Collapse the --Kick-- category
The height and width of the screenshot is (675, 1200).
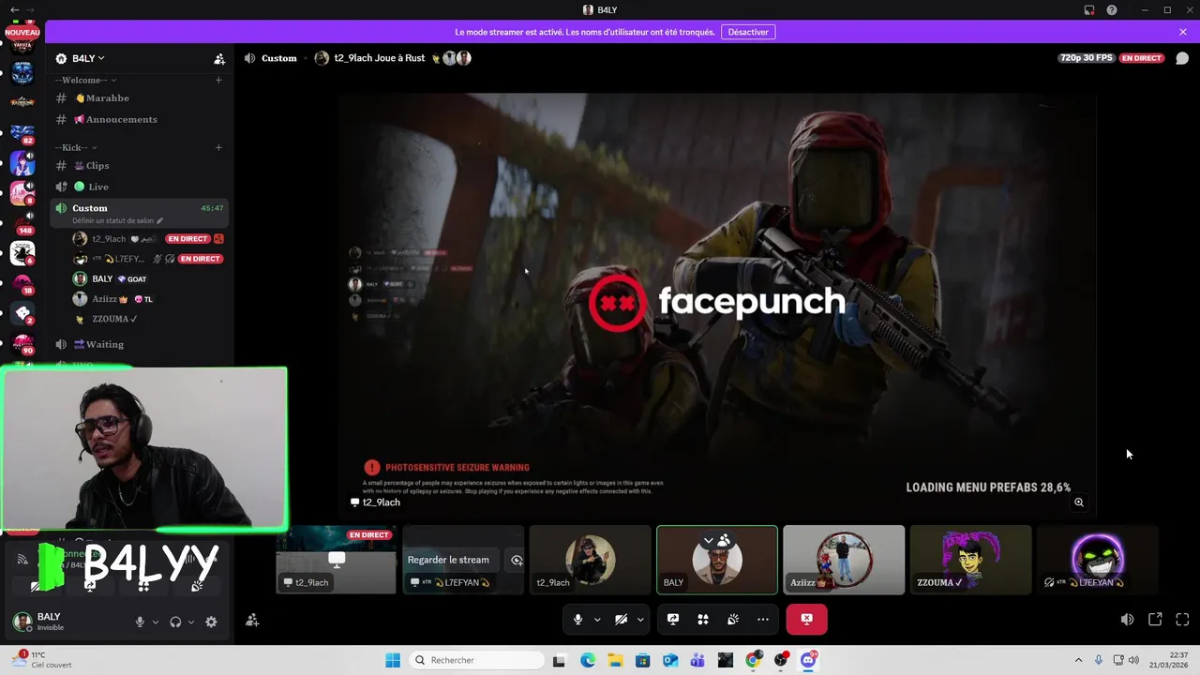(76, 147)
